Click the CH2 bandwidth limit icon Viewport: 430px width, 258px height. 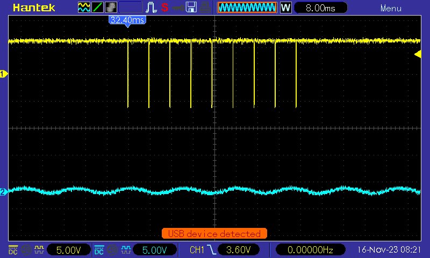click(x=112, y=250)
